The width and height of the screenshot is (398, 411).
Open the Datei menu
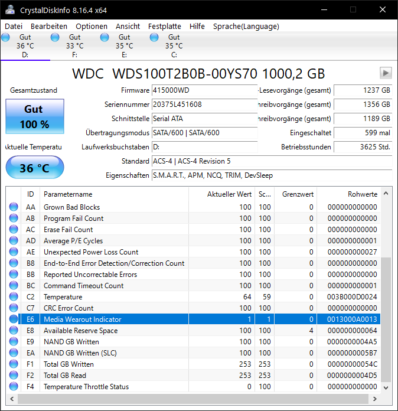tap(14, 26)
